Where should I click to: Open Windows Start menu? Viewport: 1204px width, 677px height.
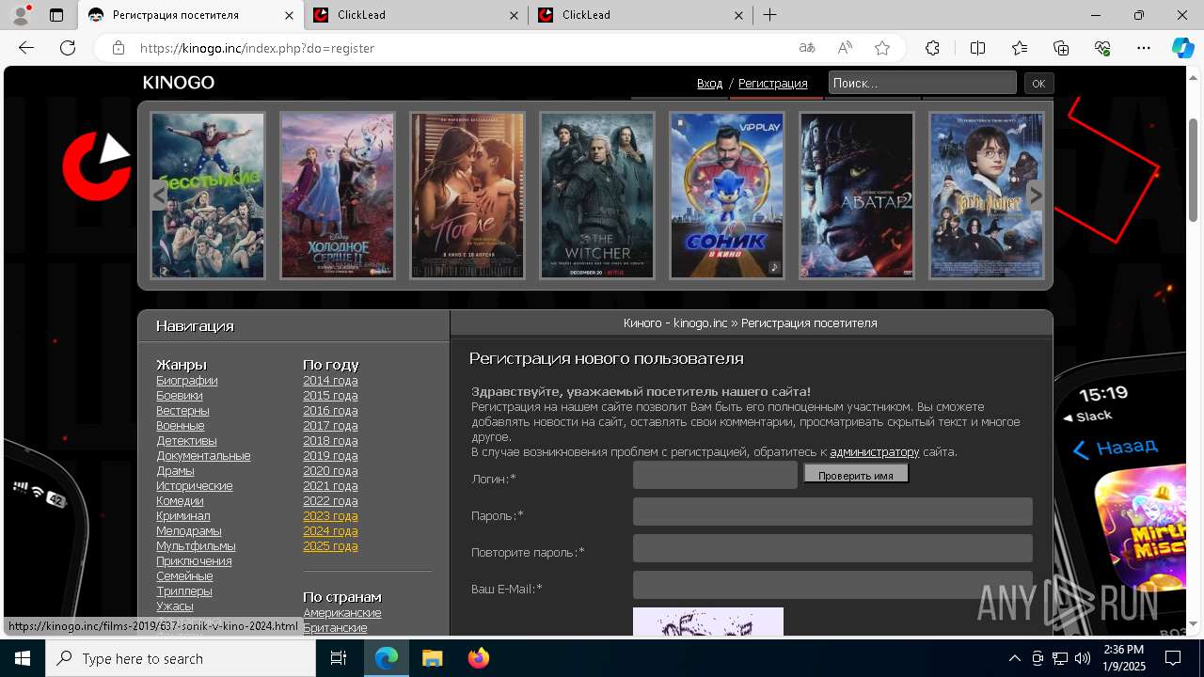(x=23, y=658)
